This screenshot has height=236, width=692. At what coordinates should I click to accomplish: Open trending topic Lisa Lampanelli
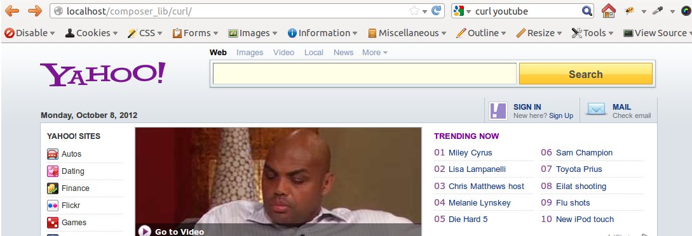point(477,169)
